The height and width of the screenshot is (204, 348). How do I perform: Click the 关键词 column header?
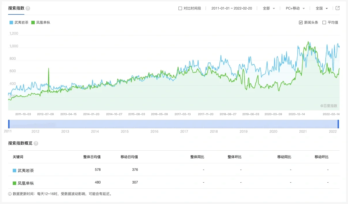tap(18, 157)
